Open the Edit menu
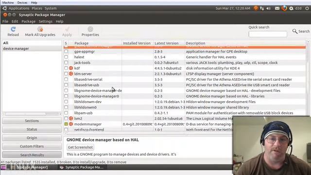This screenshot has width=311, height=175. (x=15, y=21)
